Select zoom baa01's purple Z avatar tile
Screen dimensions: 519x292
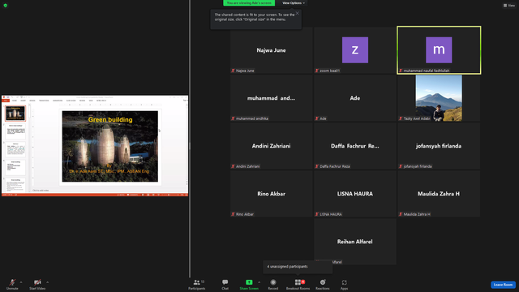tap(355, 50)
